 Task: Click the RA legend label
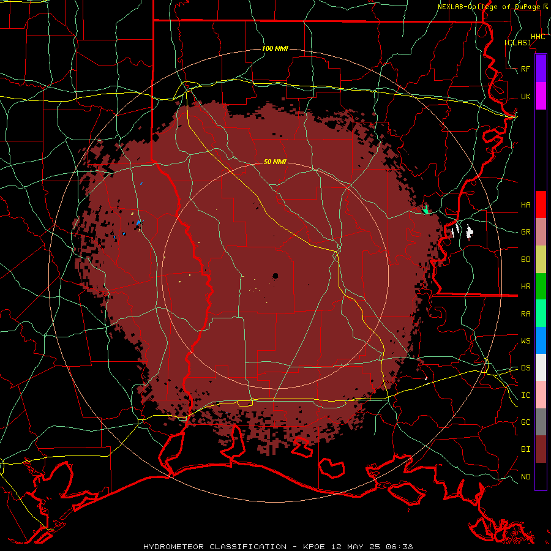(526, 314)
